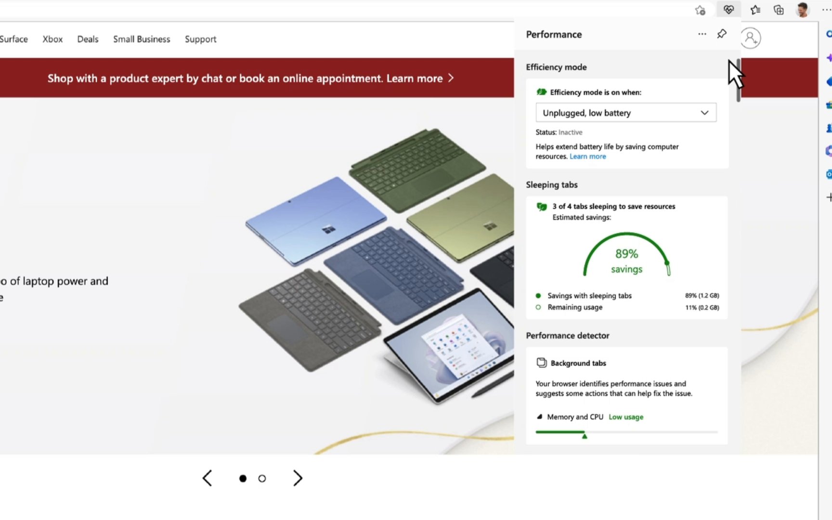
Task: Click the profile avatar picture
Action: tap(802, 9)
